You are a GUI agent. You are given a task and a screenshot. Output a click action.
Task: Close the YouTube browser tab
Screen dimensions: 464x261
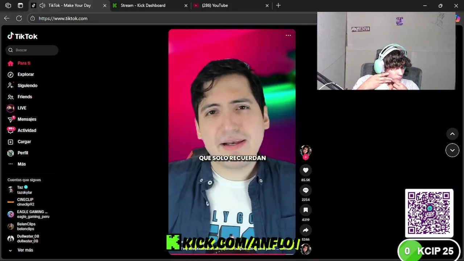267,5
